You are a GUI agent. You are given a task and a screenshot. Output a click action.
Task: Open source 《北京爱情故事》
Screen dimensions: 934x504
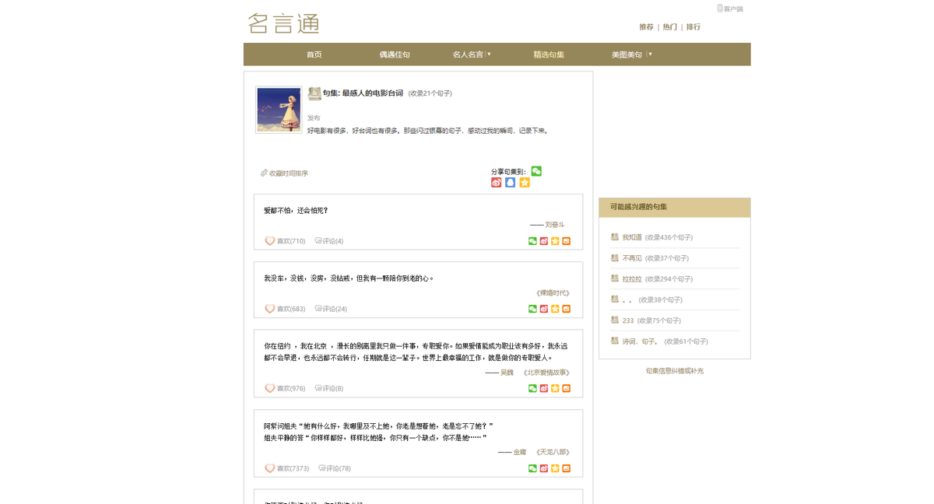[547, 373]
